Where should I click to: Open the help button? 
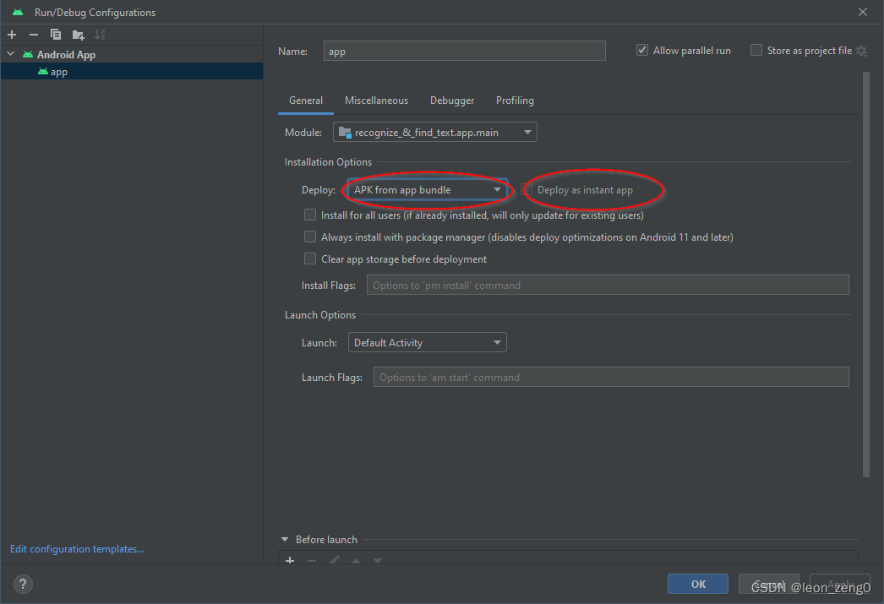pos(23,584)
